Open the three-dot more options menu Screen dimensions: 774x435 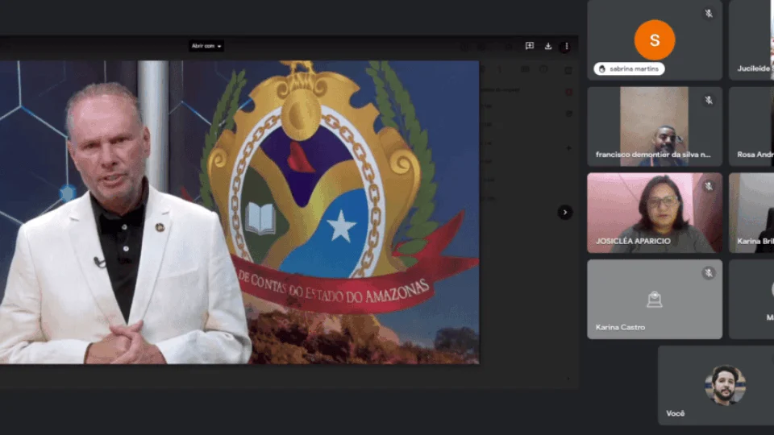pos(566,46)
